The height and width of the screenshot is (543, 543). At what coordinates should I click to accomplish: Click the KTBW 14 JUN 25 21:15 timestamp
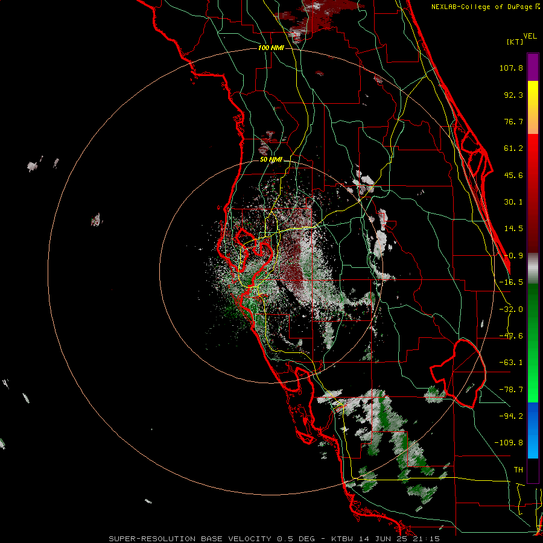386,539
